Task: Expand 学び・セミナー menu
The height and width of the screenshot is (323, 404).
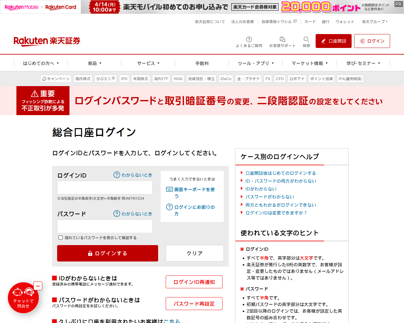Action: [x=363, y=63]
